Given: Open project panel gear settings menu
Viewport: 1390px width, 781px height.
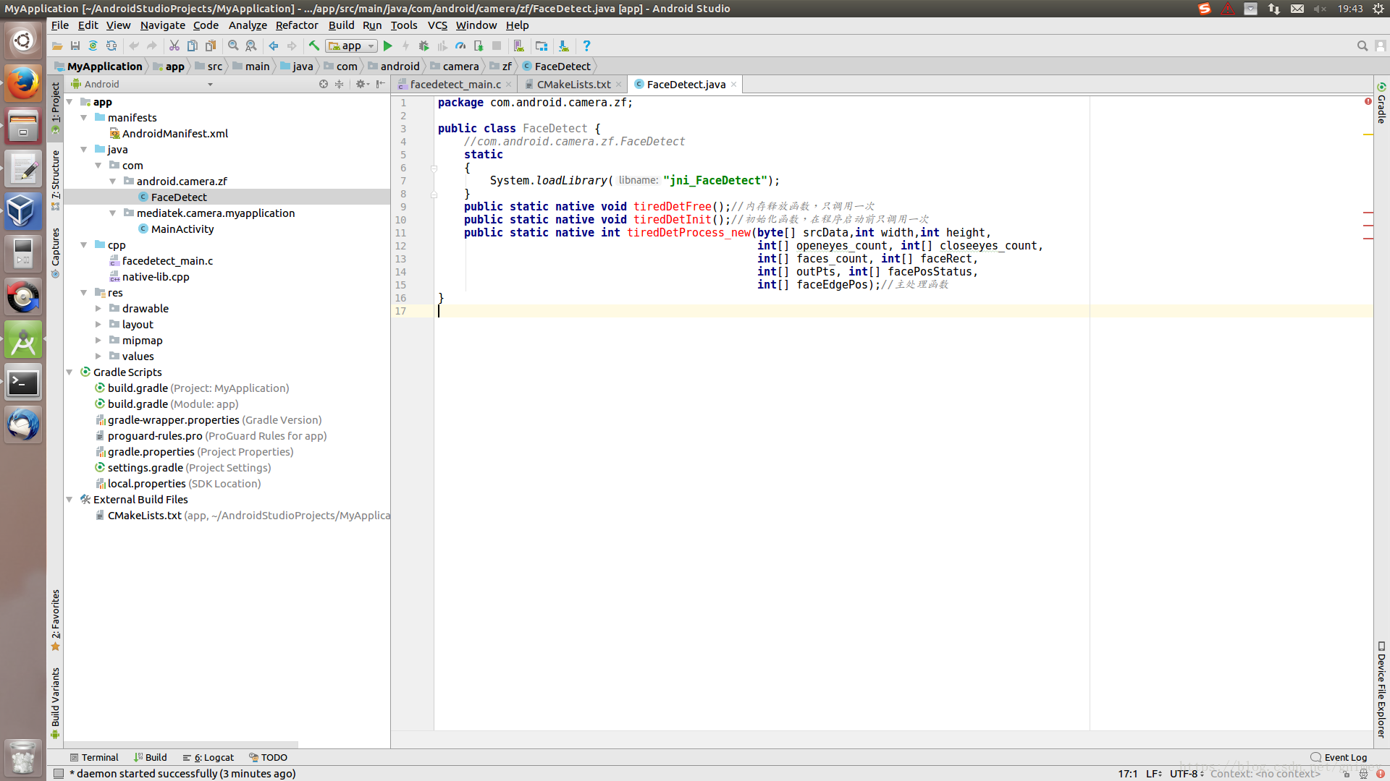Looking at the screenshot, I should coord(362,84).
